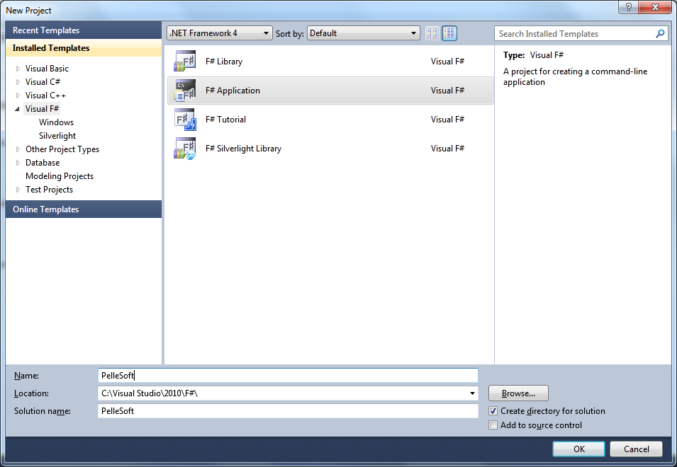Select the Visual Basic category label

coord(47,69)
